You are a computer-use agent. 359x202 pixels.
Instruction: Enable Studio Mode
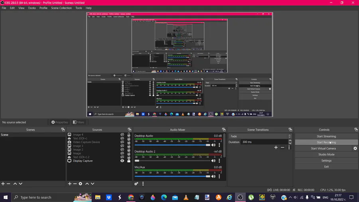[326, 154]
